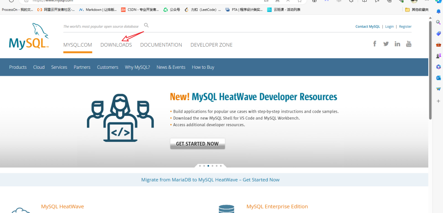Open the Games chess piece icon in sidebar
443x213 pixels.
(438, 56)
